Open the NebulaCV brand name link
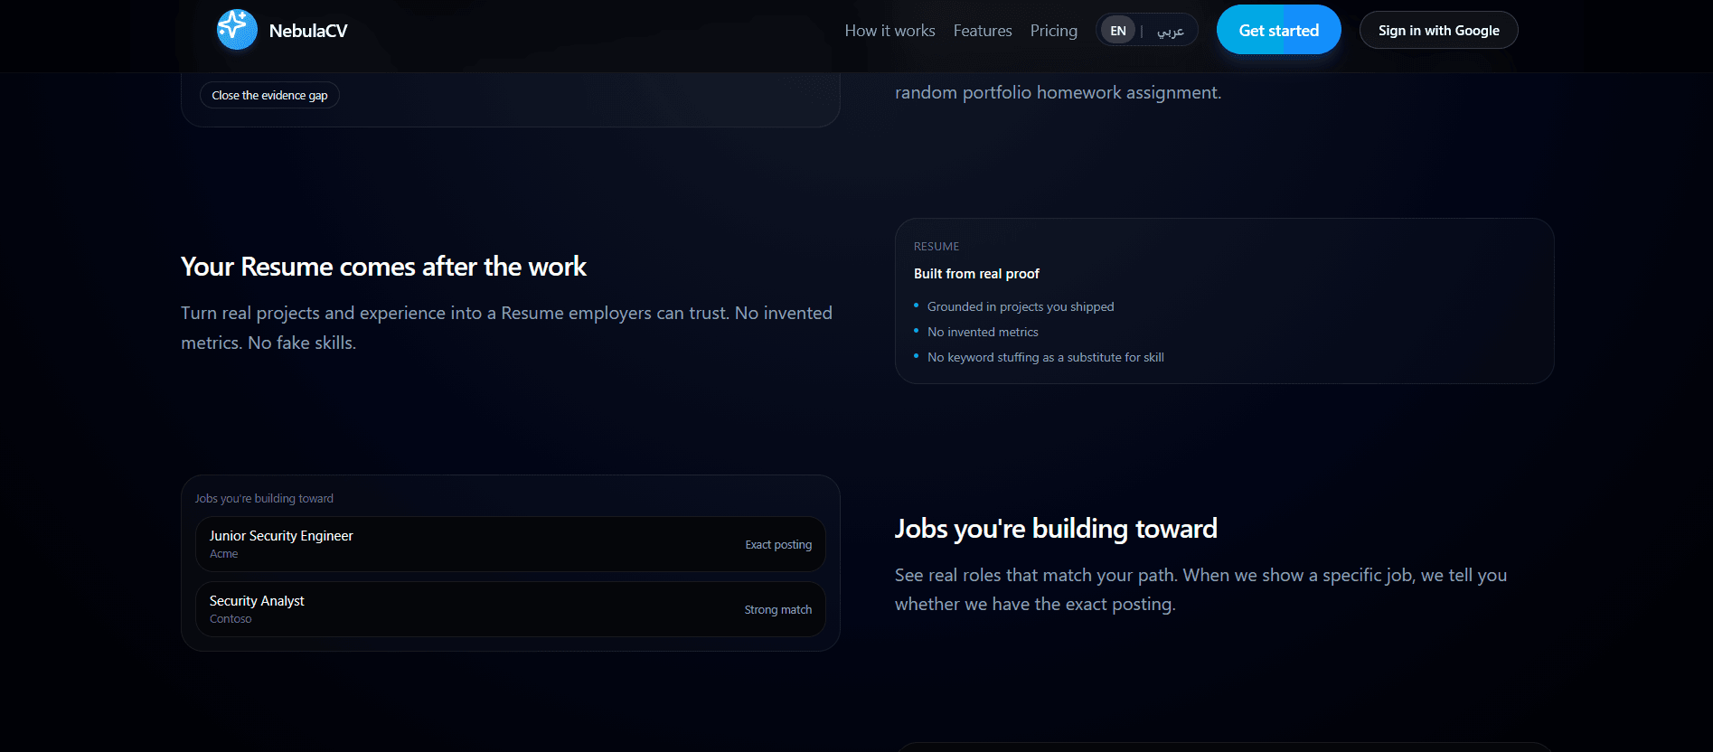Viewport: 1713px width, 752px height. coord(308,31)
